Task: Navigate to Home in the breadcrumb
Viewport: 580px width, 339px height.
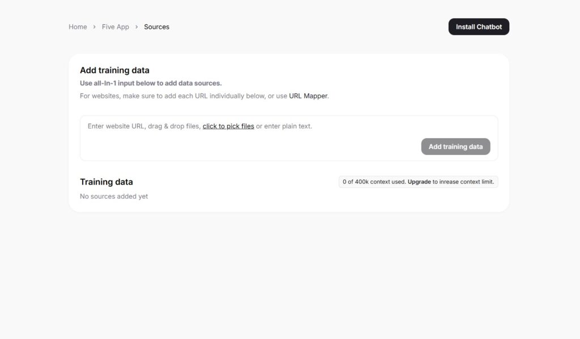Action: (x=78, y=27)
